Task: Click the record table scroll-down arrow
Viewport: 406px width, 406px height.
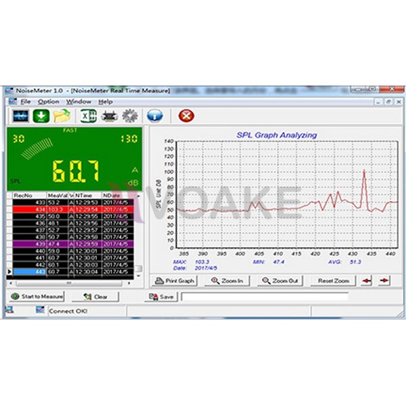Action: [x=139, y=276]
